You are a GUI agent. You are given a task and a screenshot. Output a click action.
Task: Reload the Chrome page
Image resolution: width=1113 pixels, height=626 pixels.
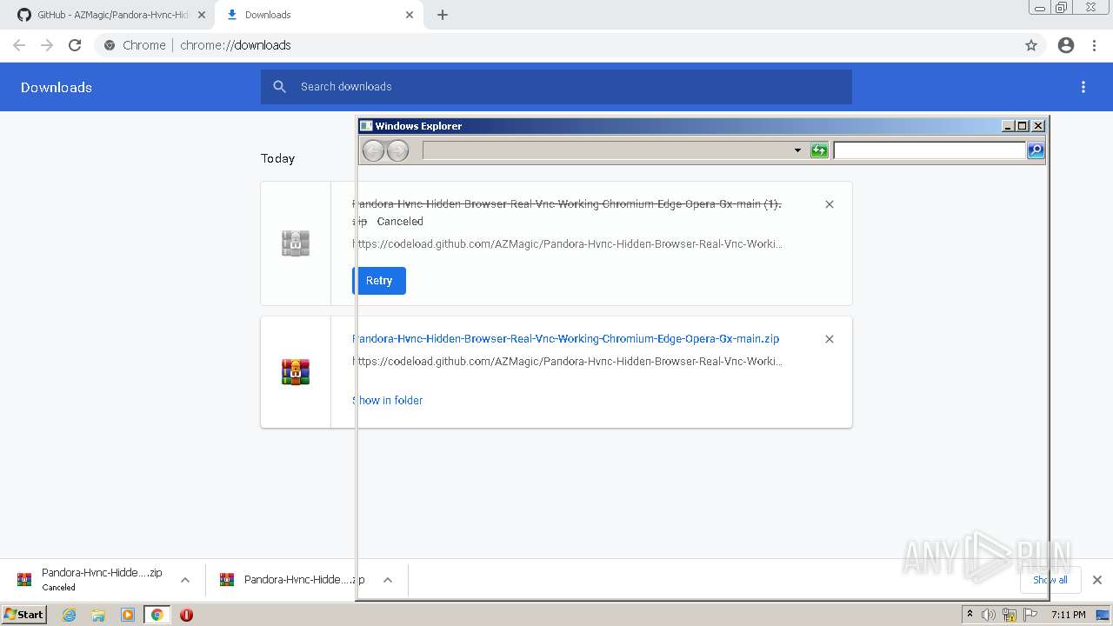pos(75,45)
